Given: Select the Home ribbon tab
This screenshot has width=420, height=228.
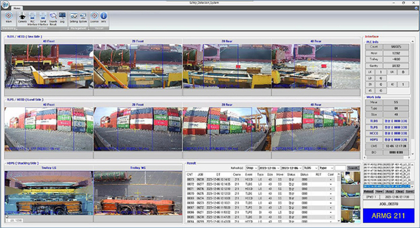Looking at the screenshot, I should pyautogui.click(x=17, y=8).
